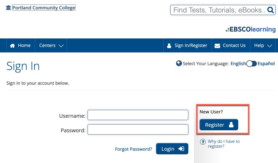Click the globe language icon
Screen dimensions: 278x163
(179, 64)
